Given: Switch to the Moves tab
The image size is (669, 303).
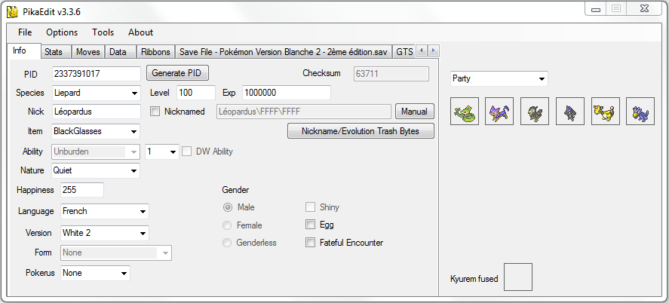Looking at the screenshot, I should [88, 52].
